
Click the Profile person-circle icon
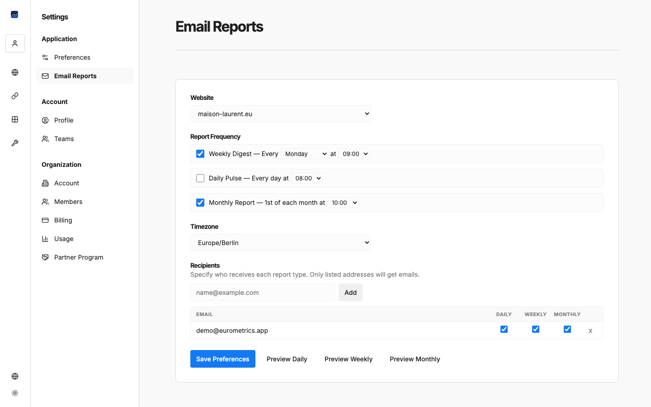point(45,120)
